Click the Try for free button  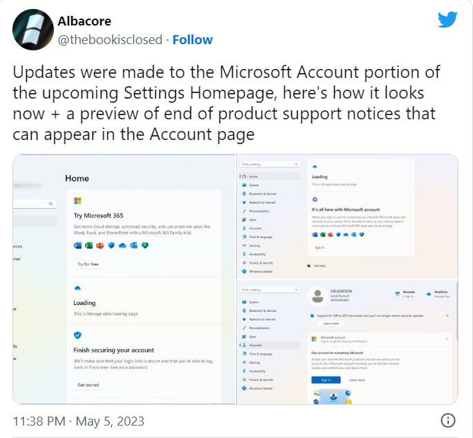(x=88, y=264)
